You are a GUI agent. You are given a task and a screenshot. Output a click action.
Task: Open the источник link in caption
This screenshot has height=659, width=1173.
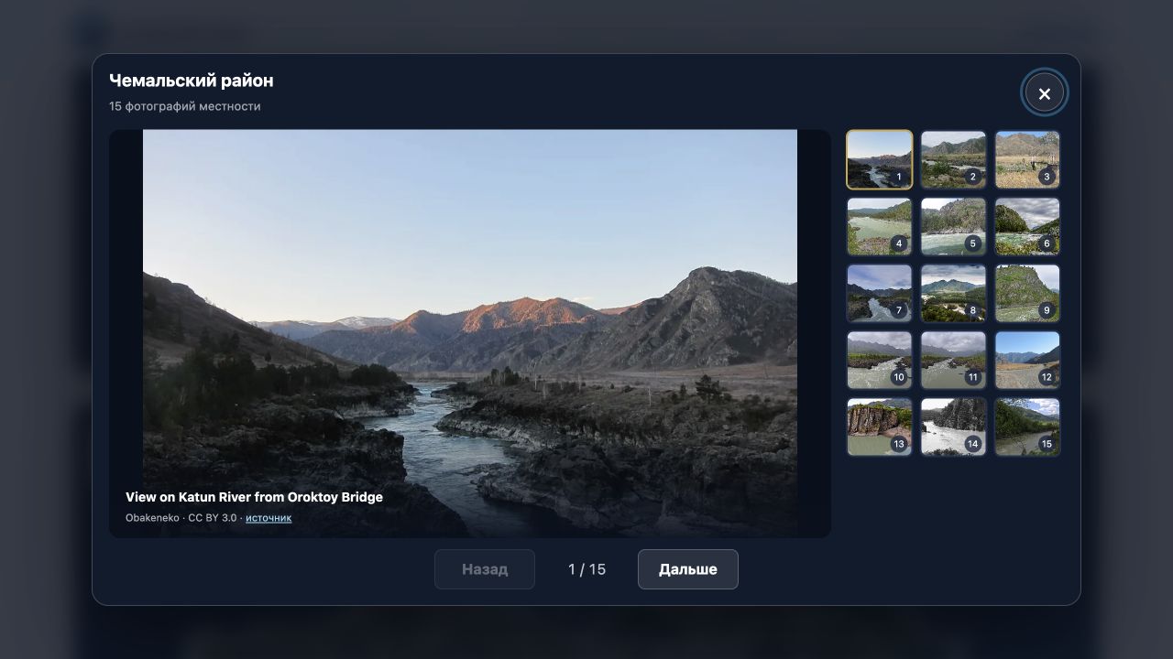coord(269,518)
